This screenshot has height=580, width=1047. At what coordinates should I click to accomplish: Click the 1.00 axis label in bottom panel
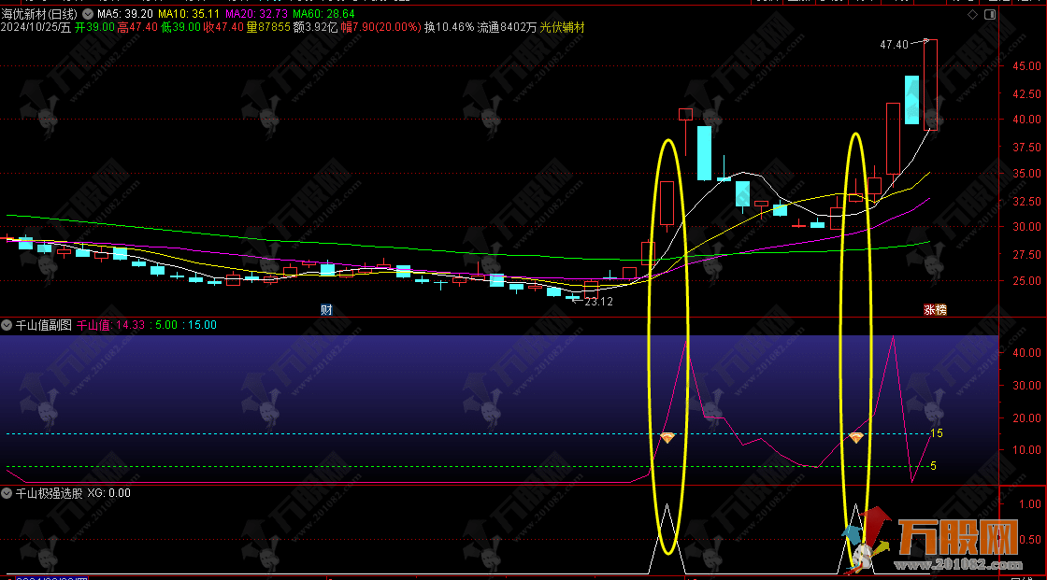(1030, 504)
